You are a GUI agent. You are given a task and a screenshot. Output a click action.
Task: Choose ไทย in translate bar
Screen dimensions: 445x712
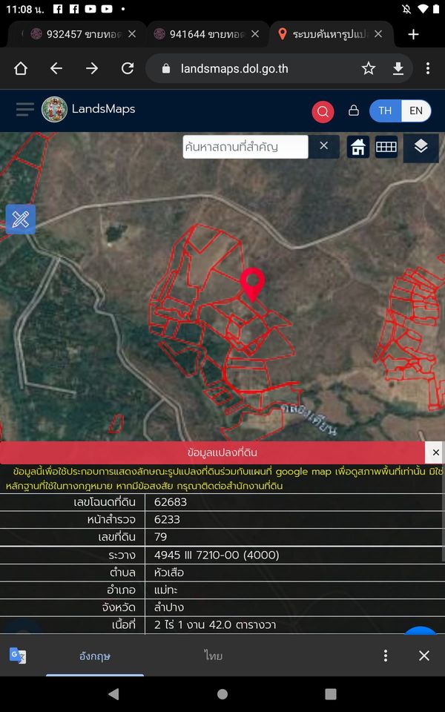point(213,656)
